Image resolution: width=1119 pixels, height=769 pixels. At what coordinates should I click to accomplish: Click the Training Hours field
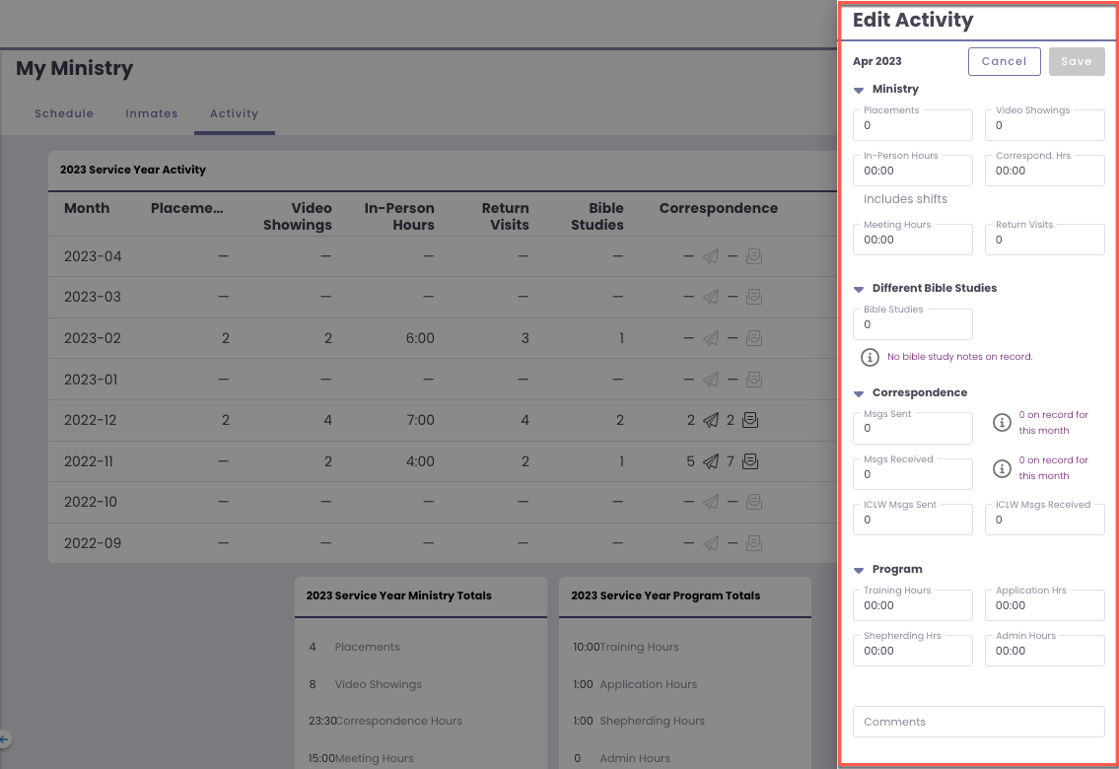click(913, 605)
